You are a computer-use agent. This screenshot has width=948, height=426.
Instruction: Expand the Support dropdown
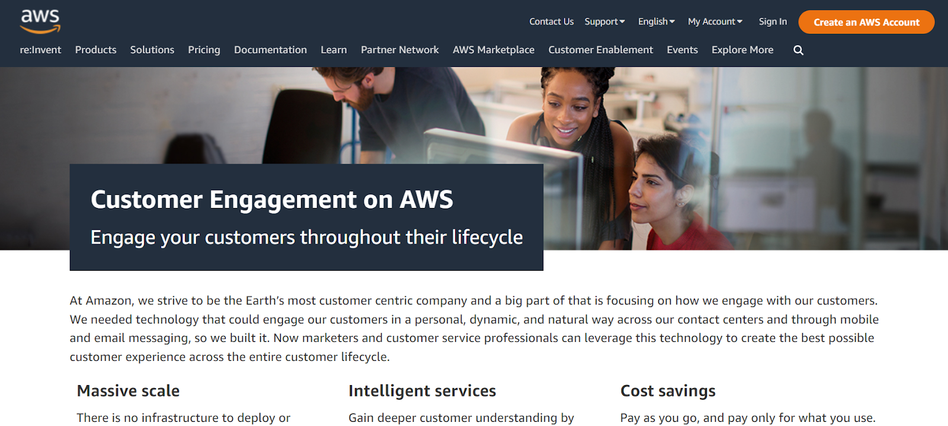pos(604,21)
